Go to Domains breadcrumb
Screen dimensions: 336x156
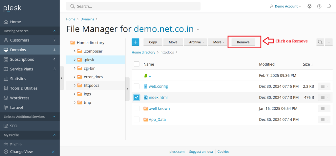(87, 19)
